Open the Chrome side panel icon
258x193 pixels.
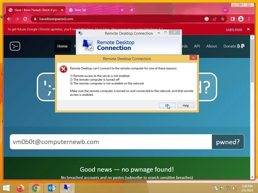233,19
